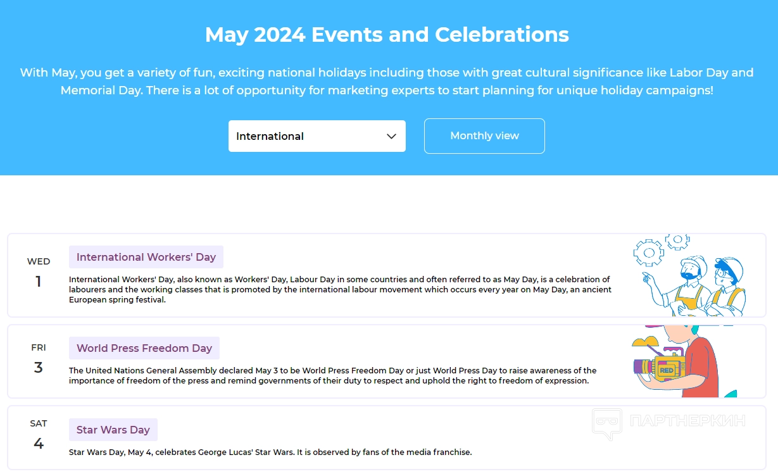Click the May 2024 Events and Celebrations heading
This screenshot has width=778, height=474.
point(387,34)
